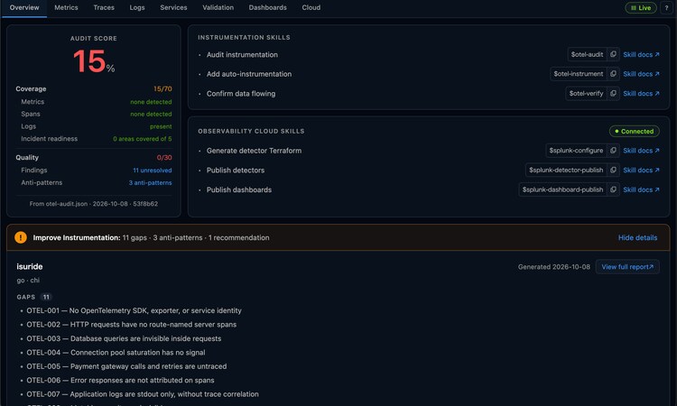
Task: Select gap OTEL-006 Error responses not attributed
Action: tap(120, 380)
